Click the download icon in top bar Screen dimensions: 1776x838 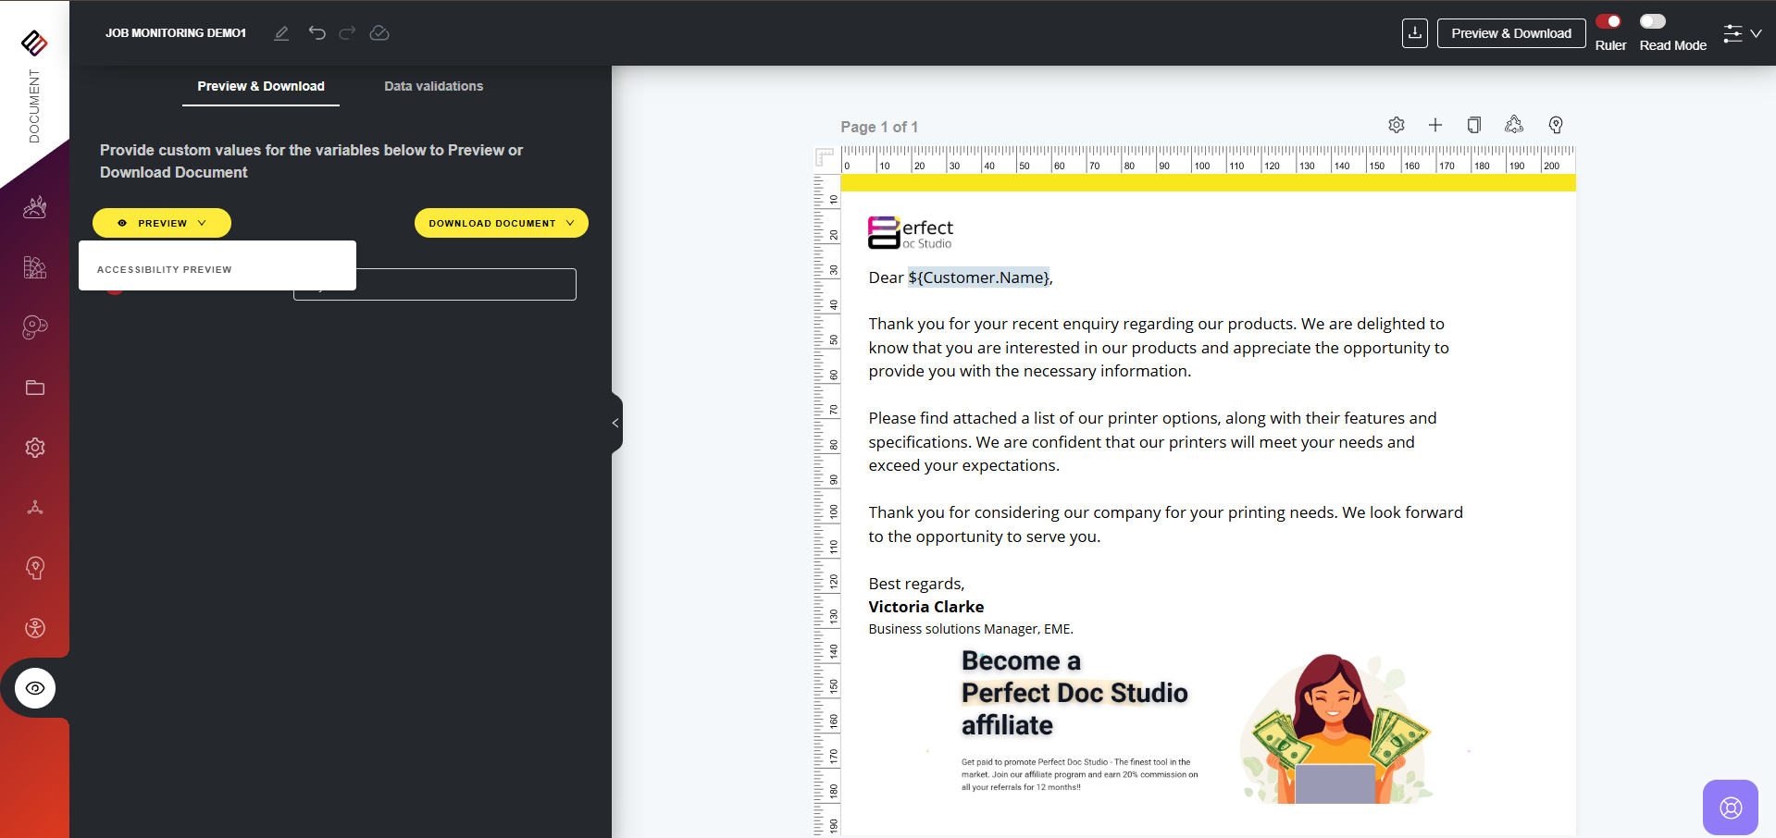coord(1414,33)
